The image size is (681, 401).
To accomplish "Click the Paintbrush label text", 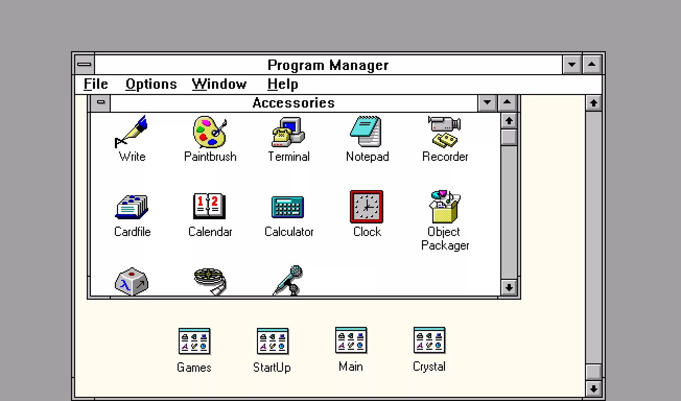I will (210, 157).
